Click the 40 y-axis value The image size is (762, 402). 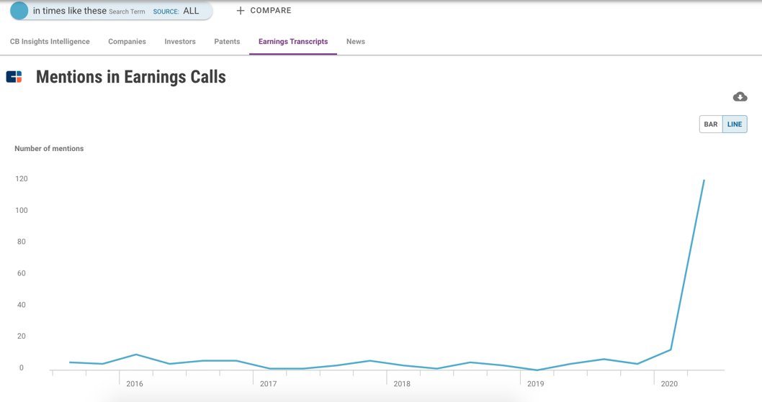(22, 305)
